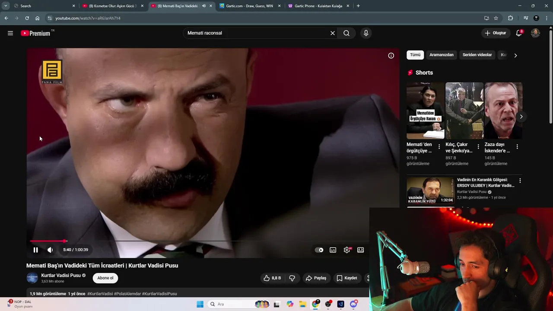Open tab search dropdown arrow
This screenshot has height=311, width=553.
pos(6,6)
